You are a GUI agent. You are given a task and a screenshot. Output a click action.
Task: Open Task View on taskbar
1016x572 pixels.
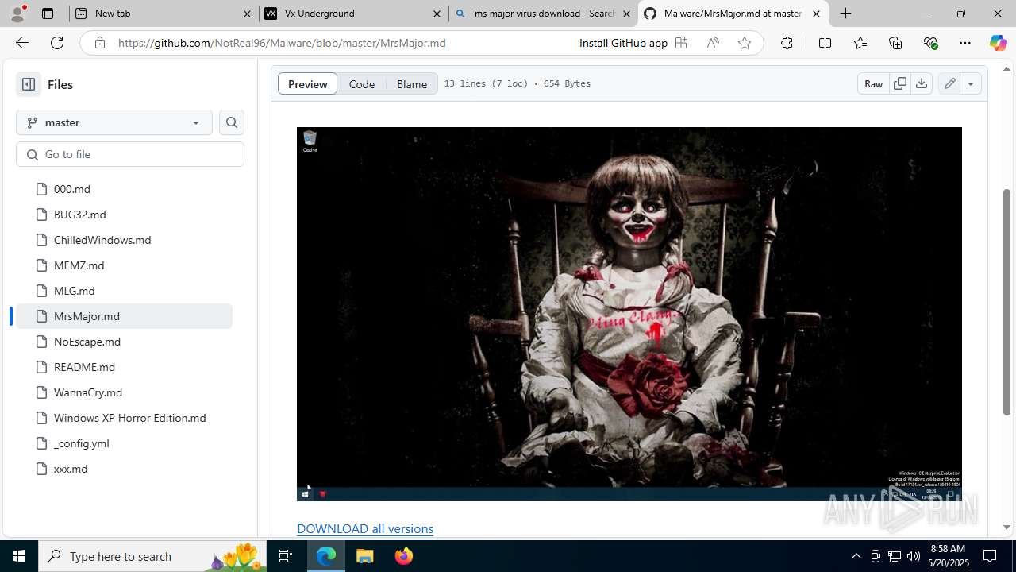tap(286, 556)
